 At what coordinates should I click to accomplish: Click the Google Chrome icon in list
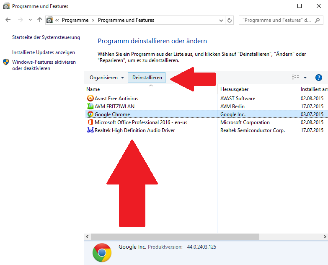point(90,114)
